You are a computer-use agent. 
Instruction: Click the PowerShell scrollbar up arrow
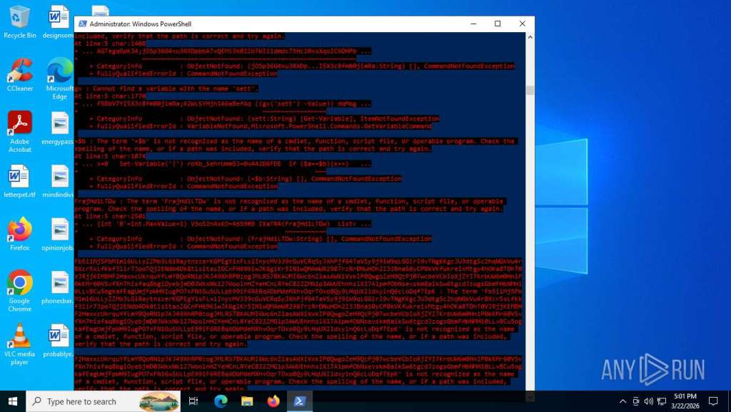[x=530, y=34]
